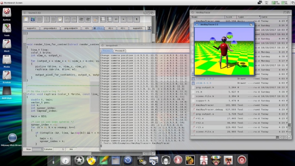The image size is (295, 166).
Task: Launch the Odyssey Web Browser icon
Action: [12, 138]
